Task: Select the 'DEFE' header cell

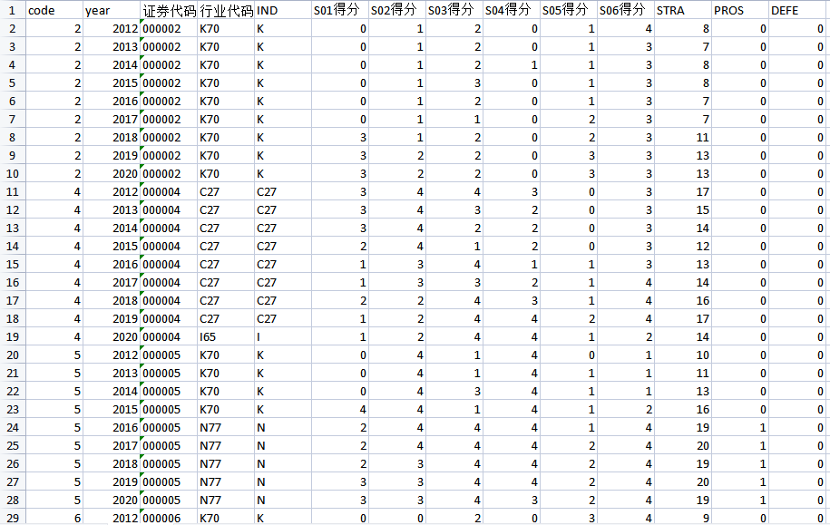Action: click(797, 10)
